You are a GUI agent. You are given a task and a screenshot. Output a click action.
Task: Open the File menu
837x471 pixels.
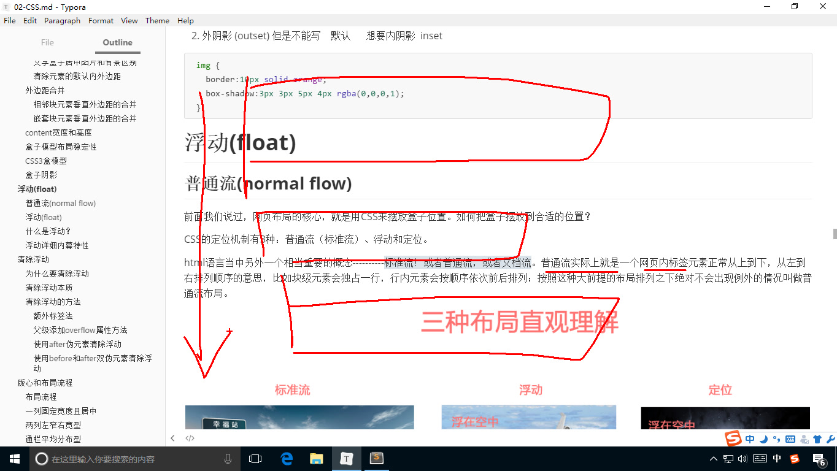click(10, 20)
